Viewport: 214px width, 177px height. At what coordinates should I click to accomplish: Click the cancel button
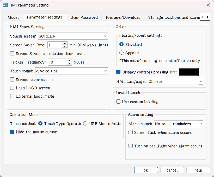coord(172,170)
